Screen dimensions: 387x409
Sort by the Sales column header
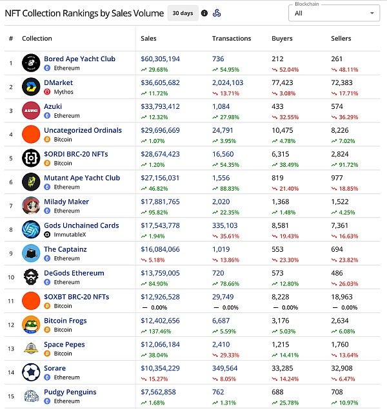148,39
